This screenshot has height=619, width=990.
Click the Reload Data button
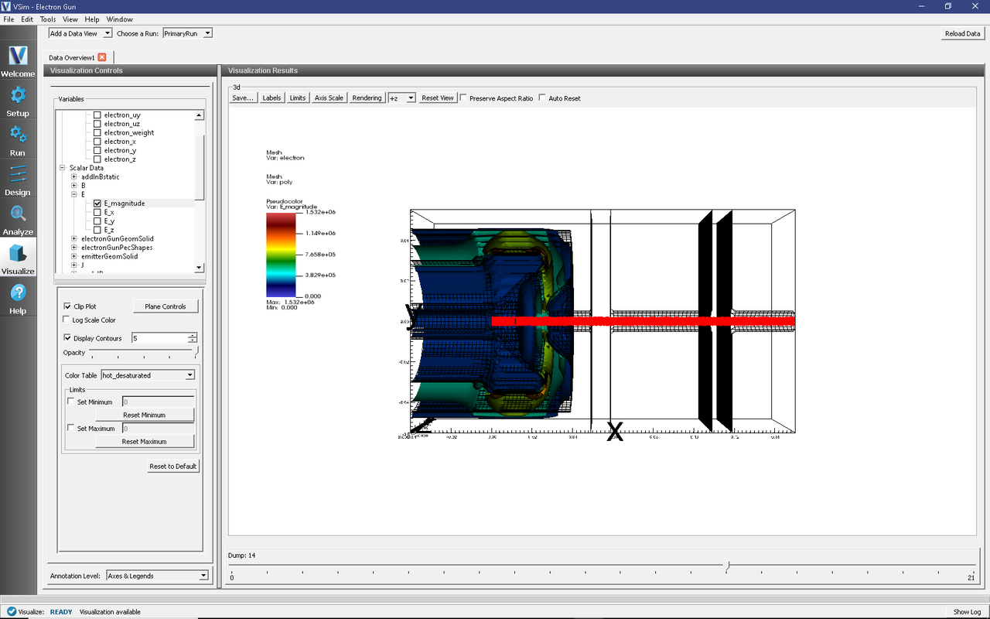(962, 33)
